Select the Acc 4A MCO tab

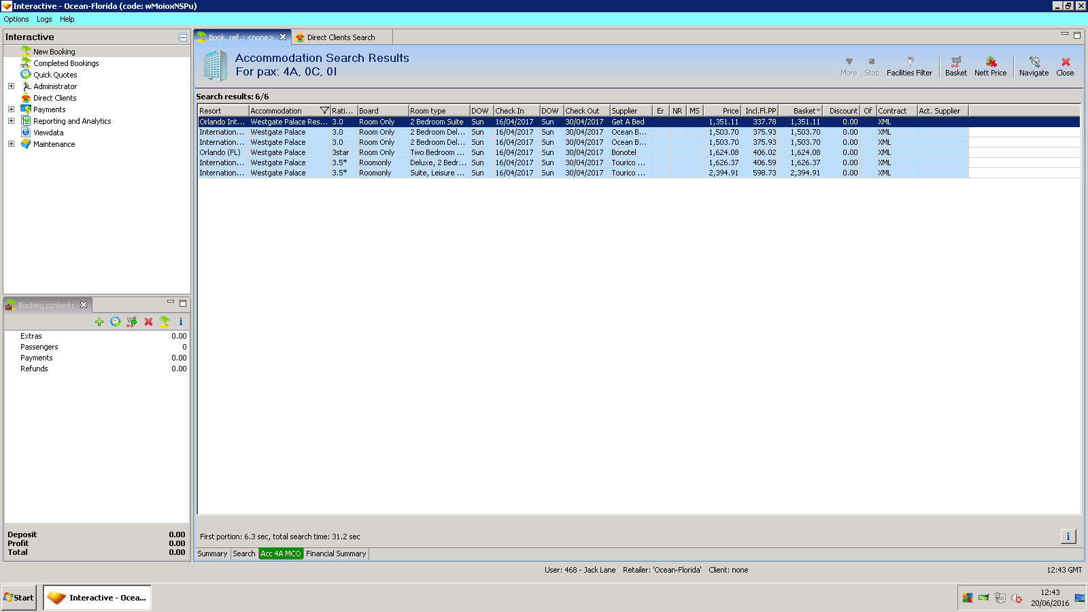pyautogui.click(x=281, y=554)
